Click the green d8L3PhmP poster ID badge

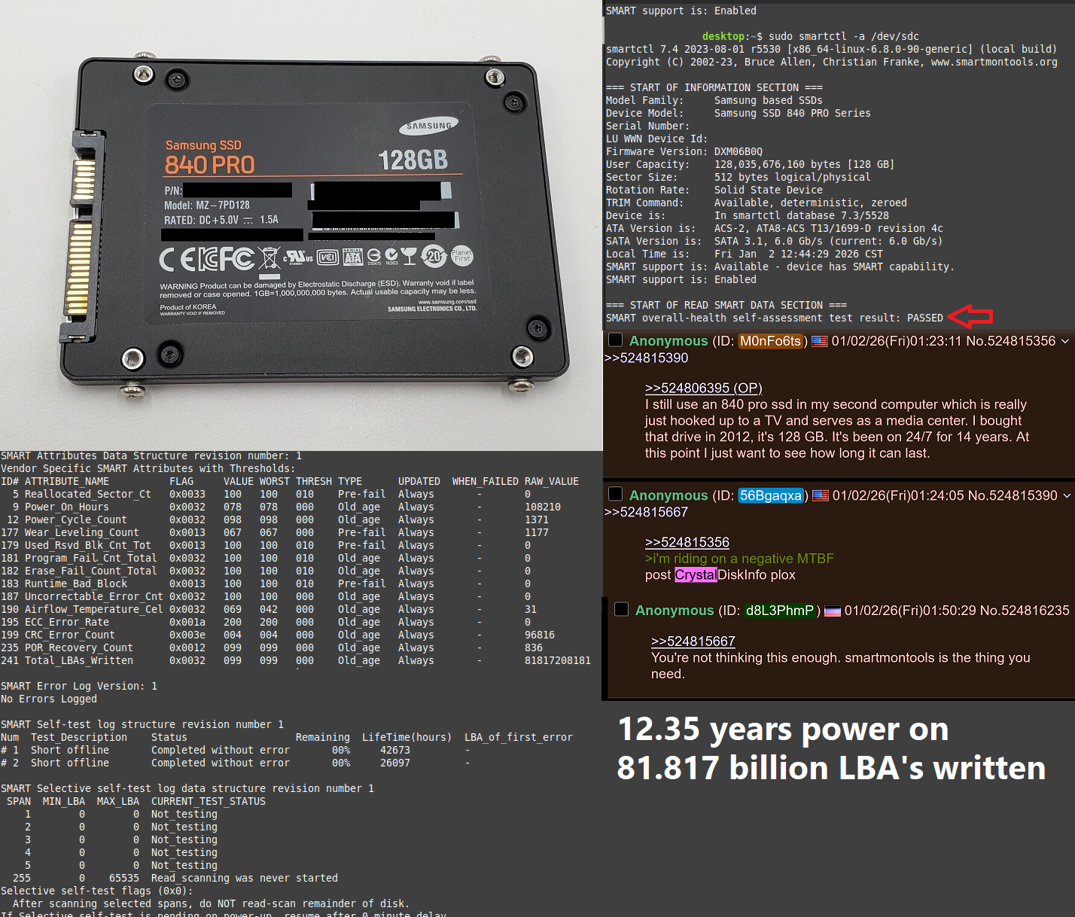(780, 611)
